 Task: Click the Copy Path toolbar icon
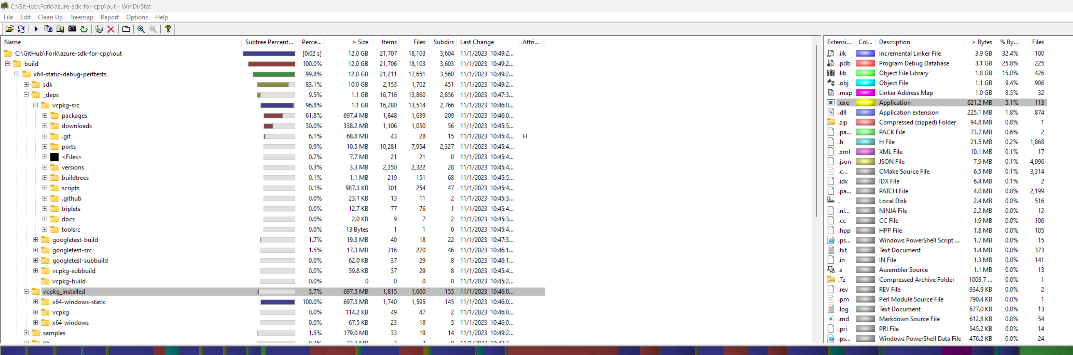pos(48,29)
